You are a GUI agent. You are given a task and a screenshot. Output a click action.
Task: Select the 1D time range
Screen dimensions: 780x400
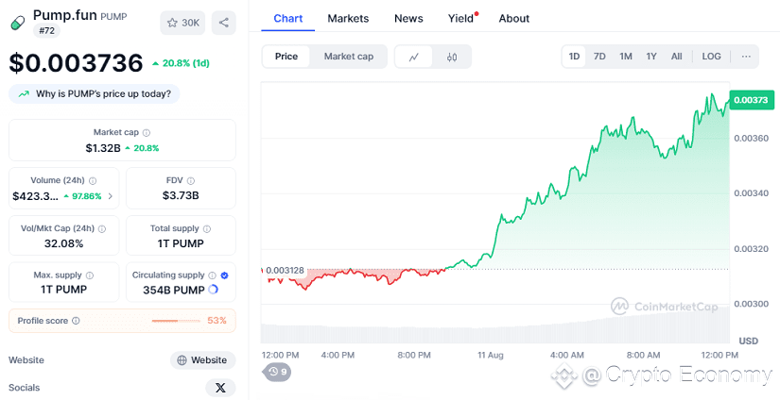click(x=574, y=57)
